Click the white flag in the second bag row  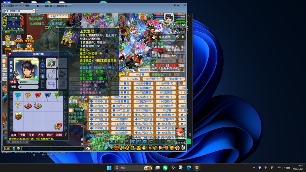coord(18,106)
